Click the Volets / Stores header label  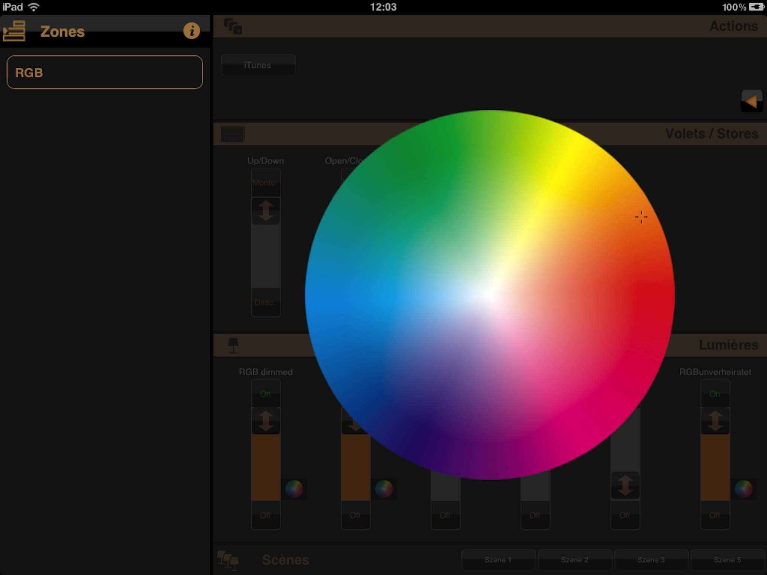coord(712,134)
